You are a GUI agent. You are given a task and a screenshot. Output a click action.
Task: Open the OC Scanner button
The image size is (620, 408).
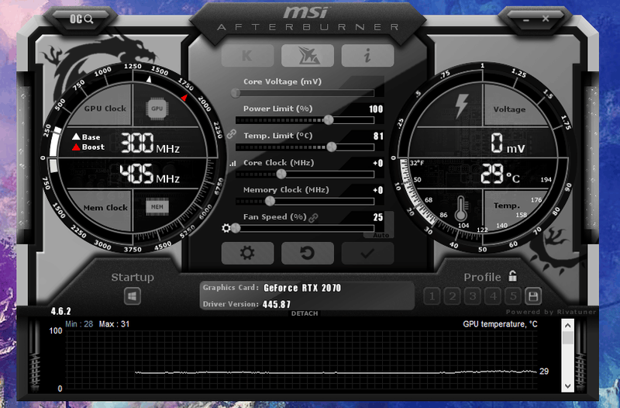[81, 19]
